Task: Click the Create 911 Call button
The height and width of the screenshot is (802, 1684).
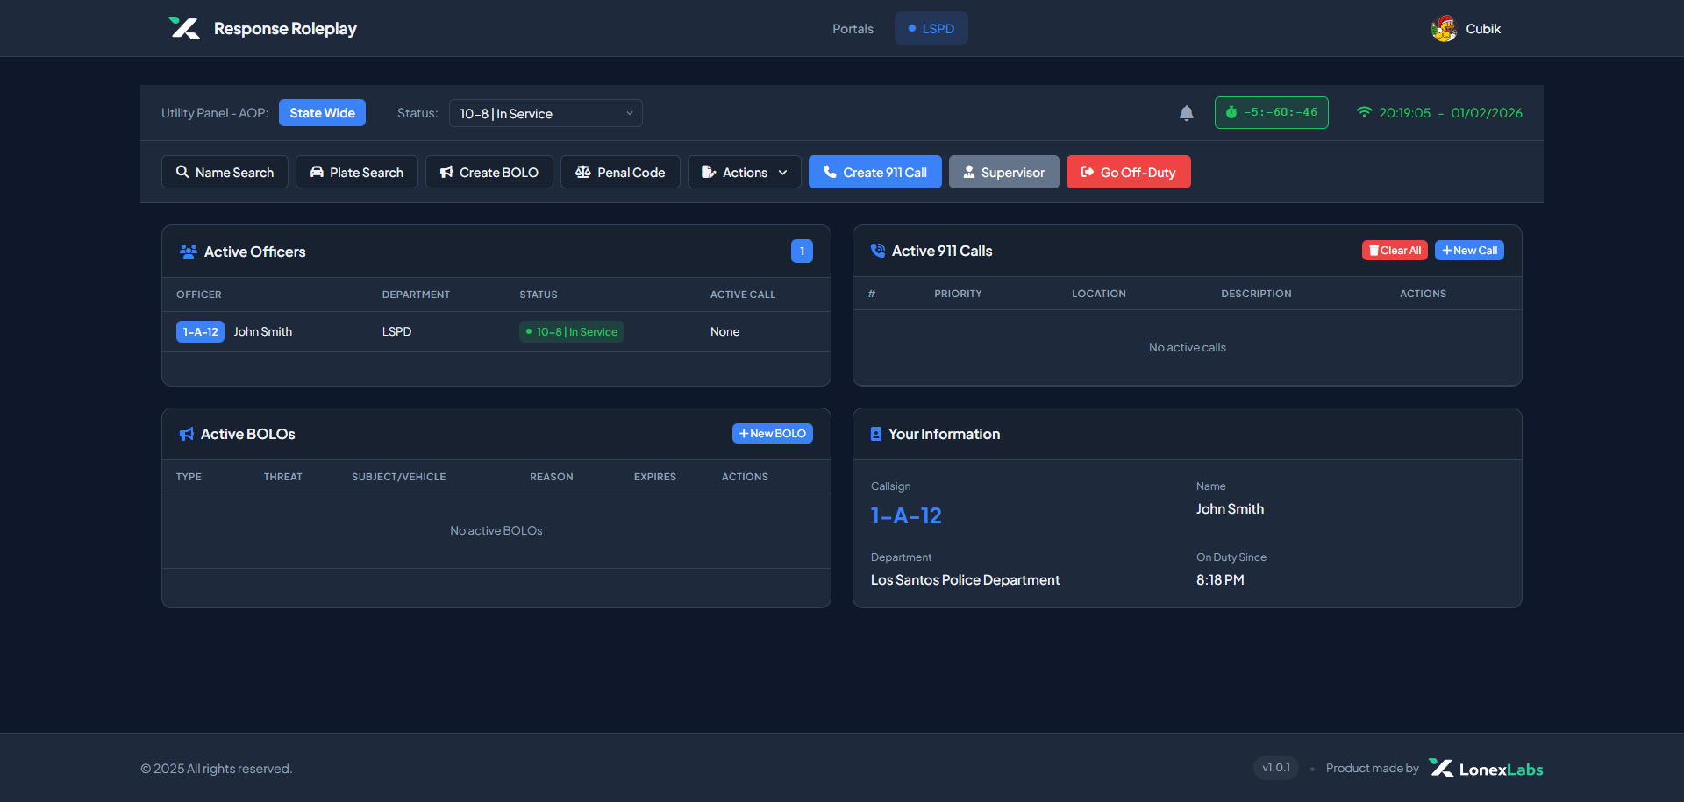Action: [x=874, y=172]
